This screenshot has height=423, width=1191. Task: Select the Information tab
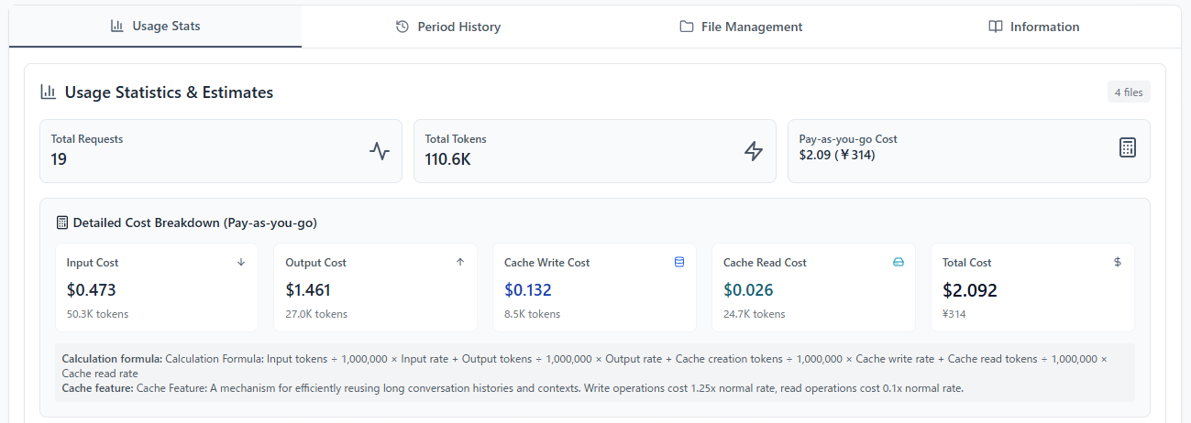click(x=1034, y=27)
